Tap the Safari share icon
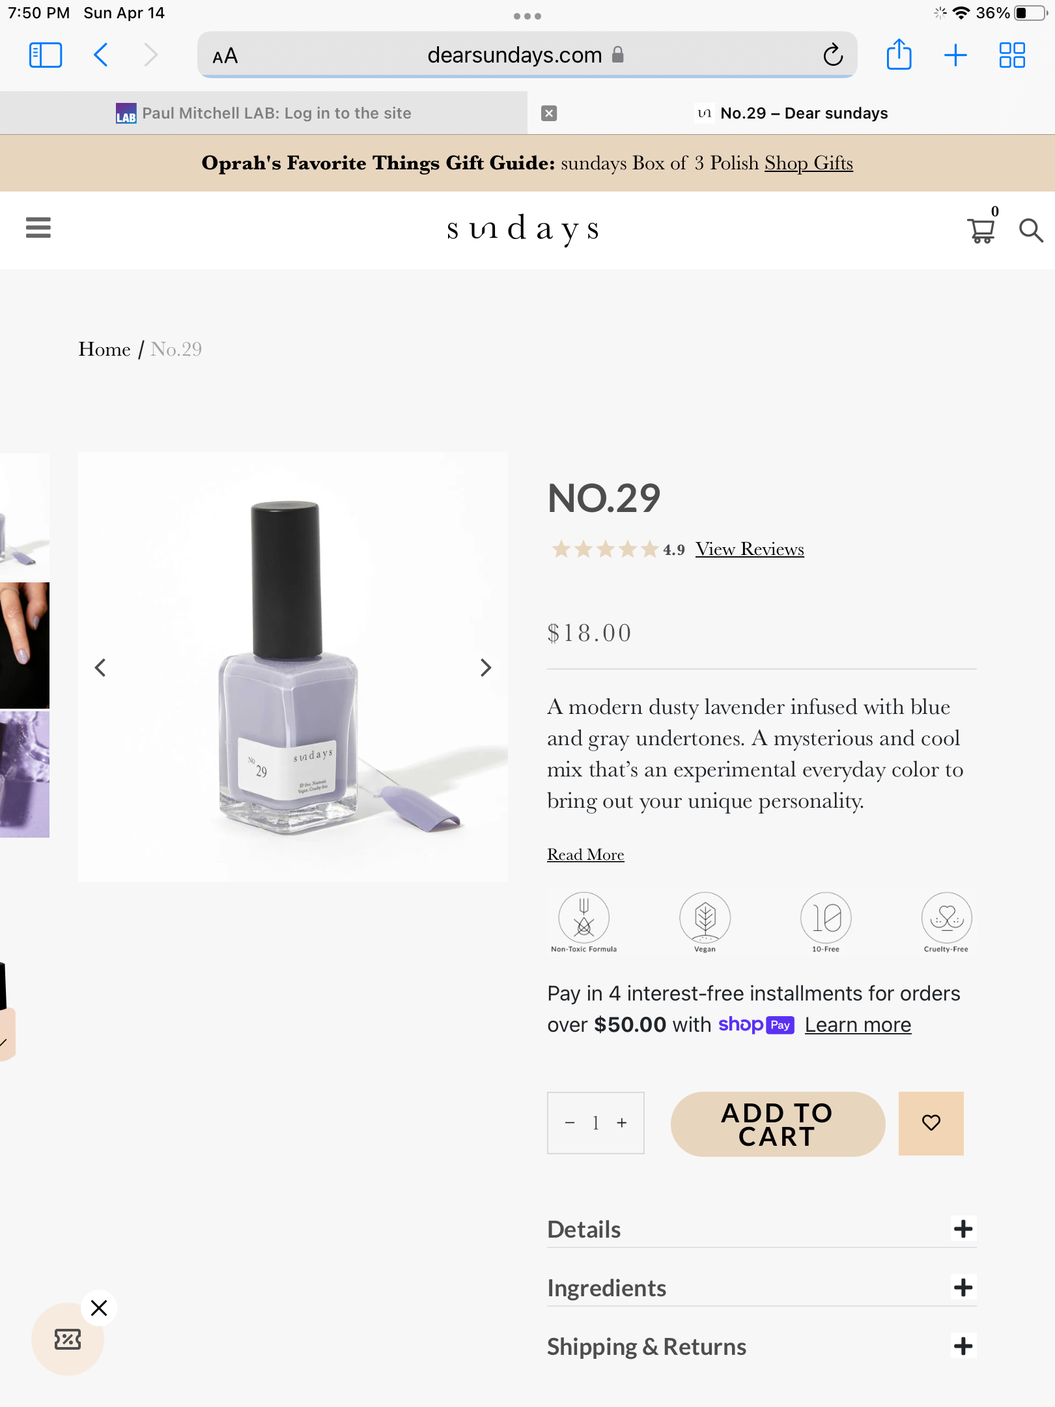 click(x=899, y=55)
